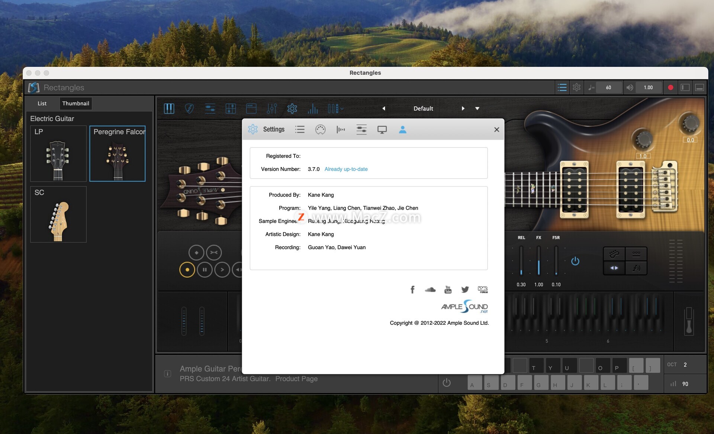714x434 pixels.
Task: Click the round diamond articulation button
Action: click(196, 253)
